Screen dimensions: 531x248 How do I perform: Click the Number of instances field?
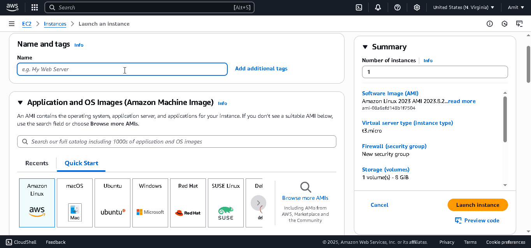[435, 72]
